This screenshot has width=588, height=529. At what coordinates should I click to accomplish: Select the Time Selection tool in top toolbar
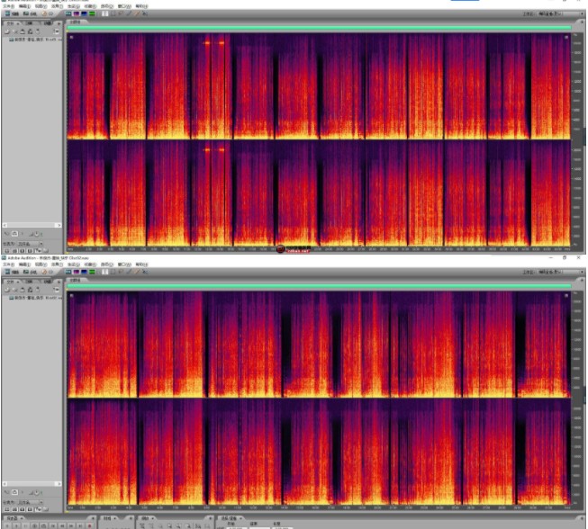point(104,14)
